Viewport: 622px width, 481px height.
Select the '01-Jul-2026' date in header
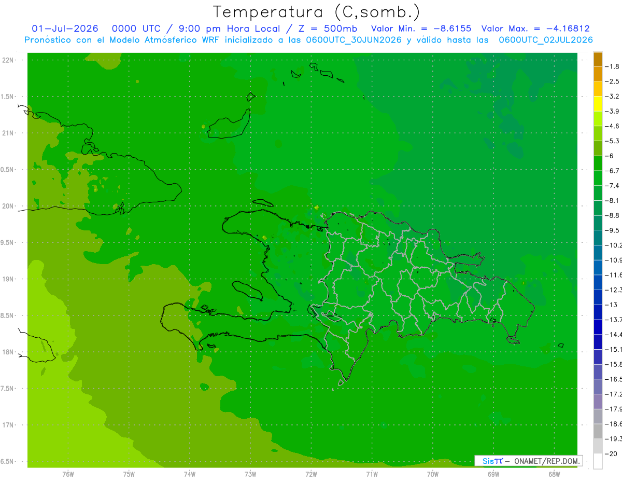pyautogui.click(x=65, y=29)
